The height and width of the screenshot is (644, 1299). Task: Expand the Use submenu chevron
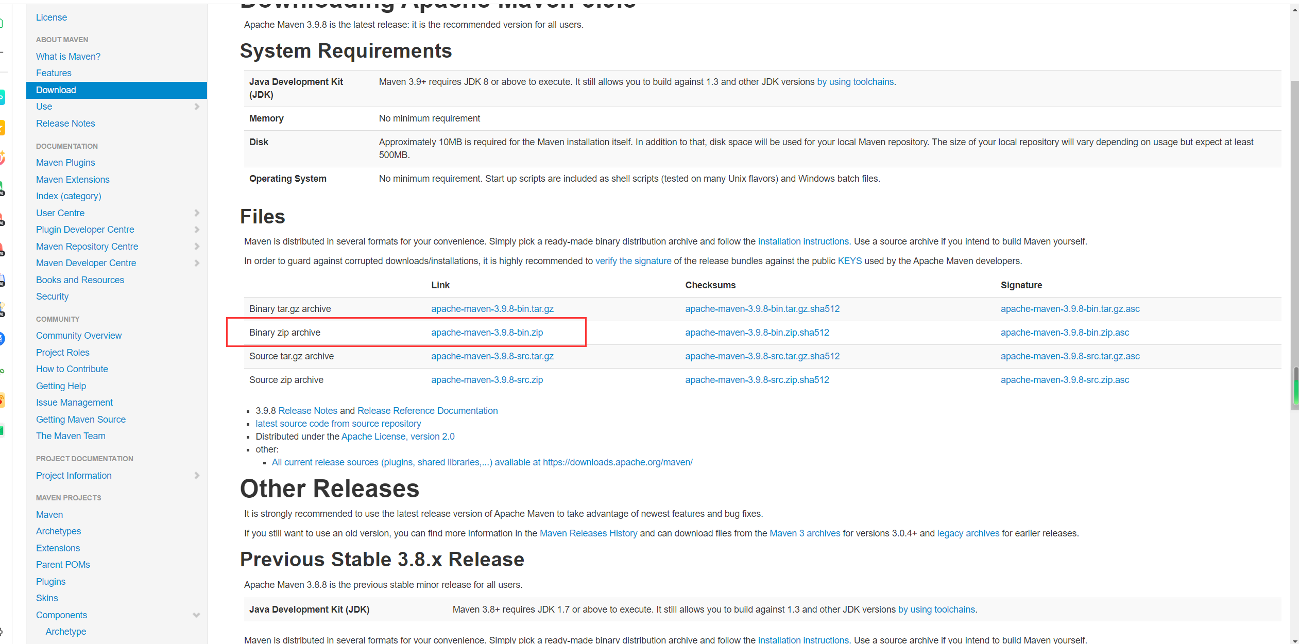pyautogui.click(x=196, y=107)
